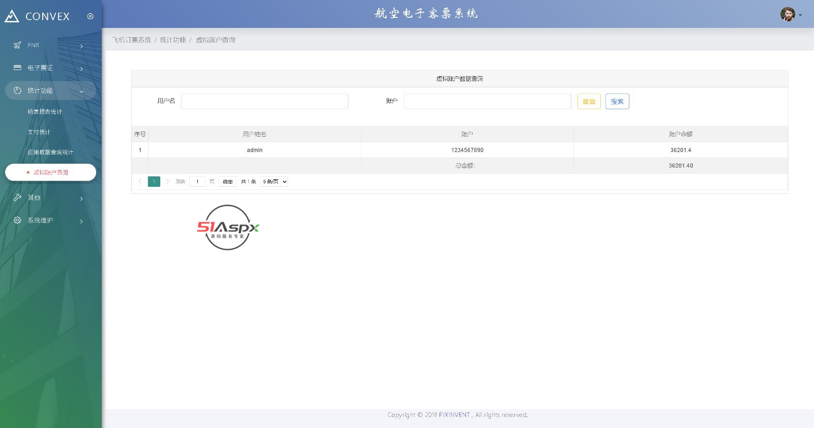Focus the jump-to-page number field
The image size is (814, 428).
point(197,181)
